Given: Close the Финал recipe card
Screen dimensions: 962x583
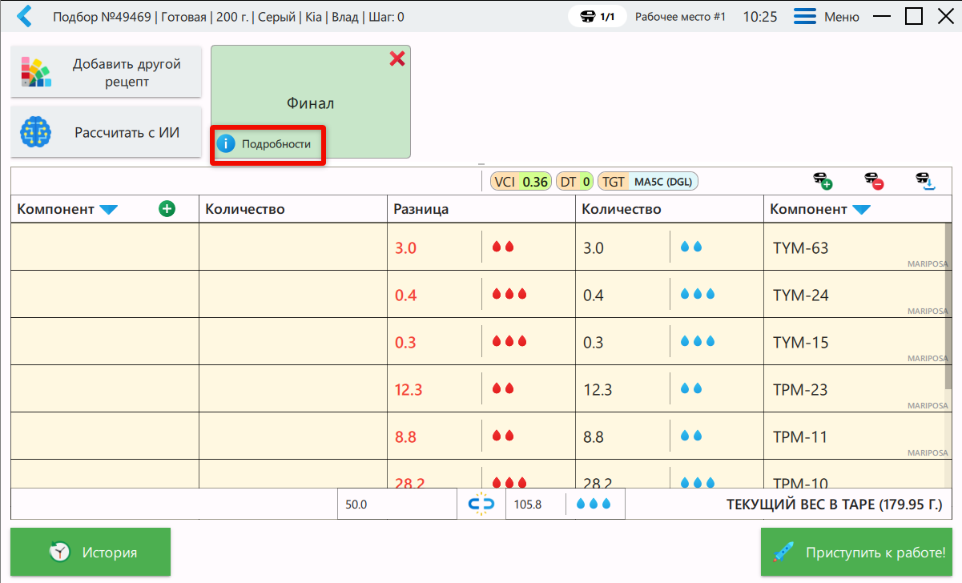Looking at the screenshot, I should tap(396, 58).
